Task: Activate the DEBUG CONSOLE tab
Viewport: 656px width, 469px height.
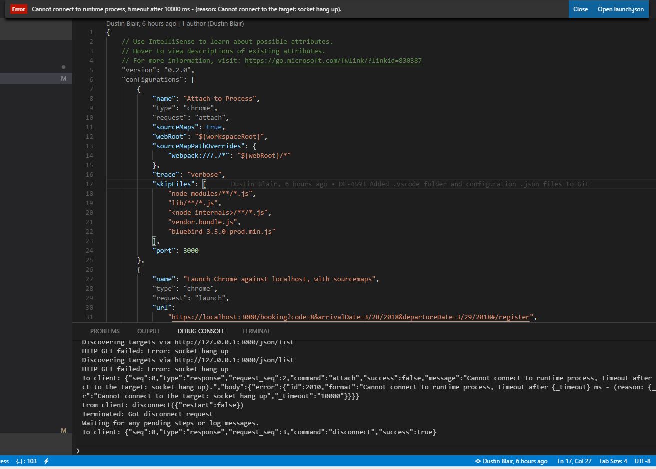Action: [201, 331]
